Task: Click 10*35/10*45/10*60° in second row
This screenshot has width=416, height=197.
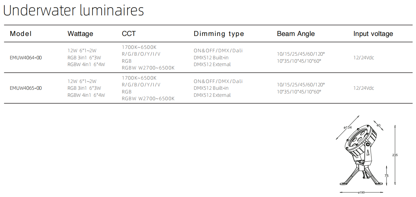Action: pyautogui.click(x=299, y=92)
